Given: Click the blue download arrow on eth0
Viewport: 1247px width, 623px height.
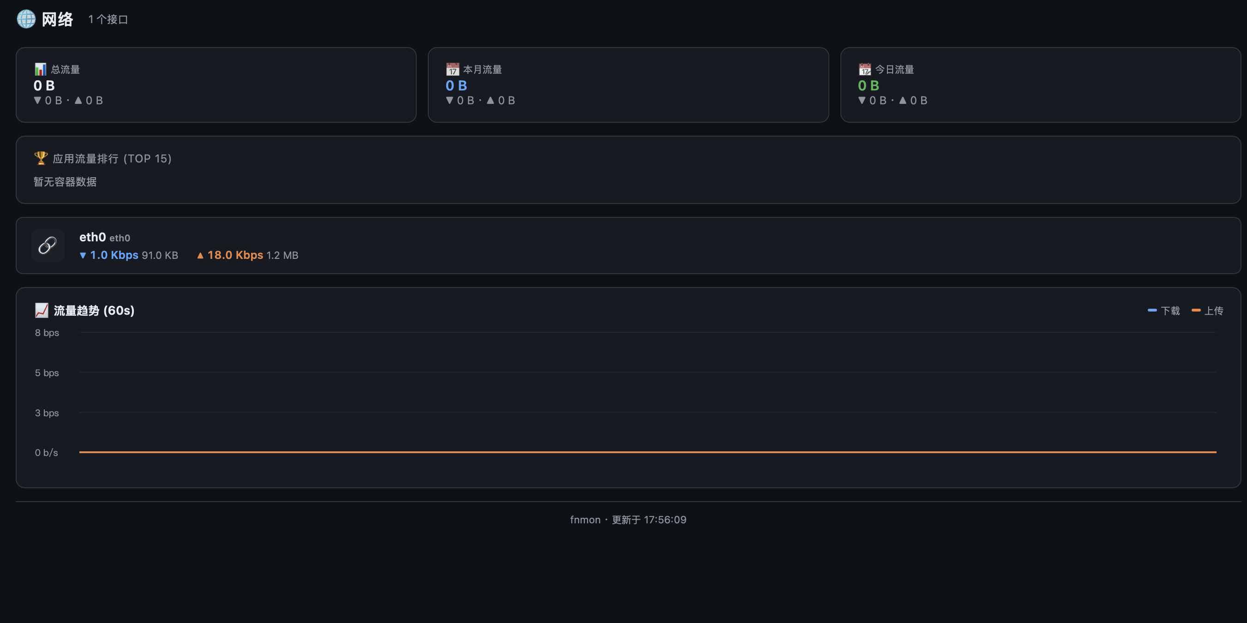Looking at the screenshot, I should [83, 255].
